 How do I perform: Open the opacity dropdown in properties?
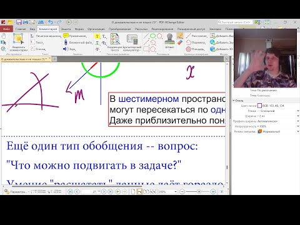tap(297, 126)
